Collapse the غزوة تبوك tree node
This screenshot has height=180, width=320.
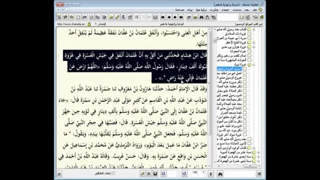click(254, 64)
